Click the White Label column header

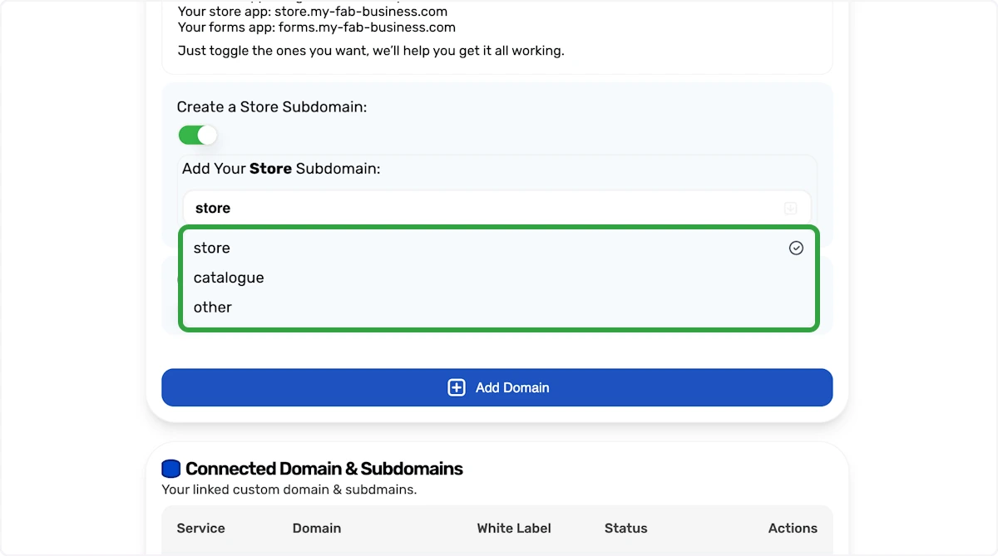tap(514, 528)
